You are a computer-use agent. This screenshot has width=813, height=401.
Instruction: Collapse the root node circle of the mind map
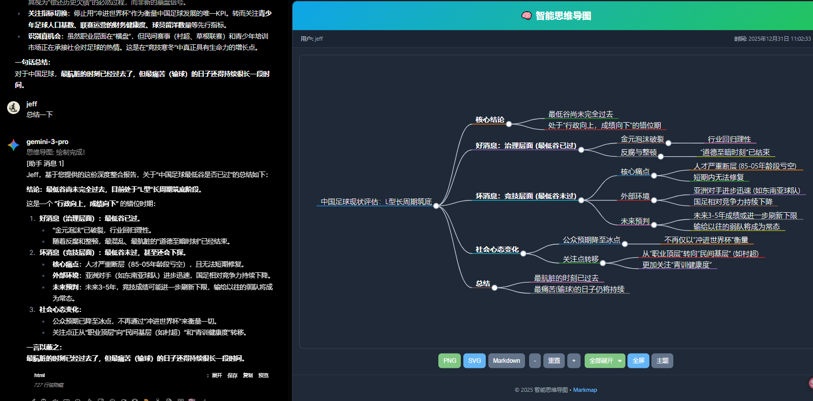coord(436,206)
